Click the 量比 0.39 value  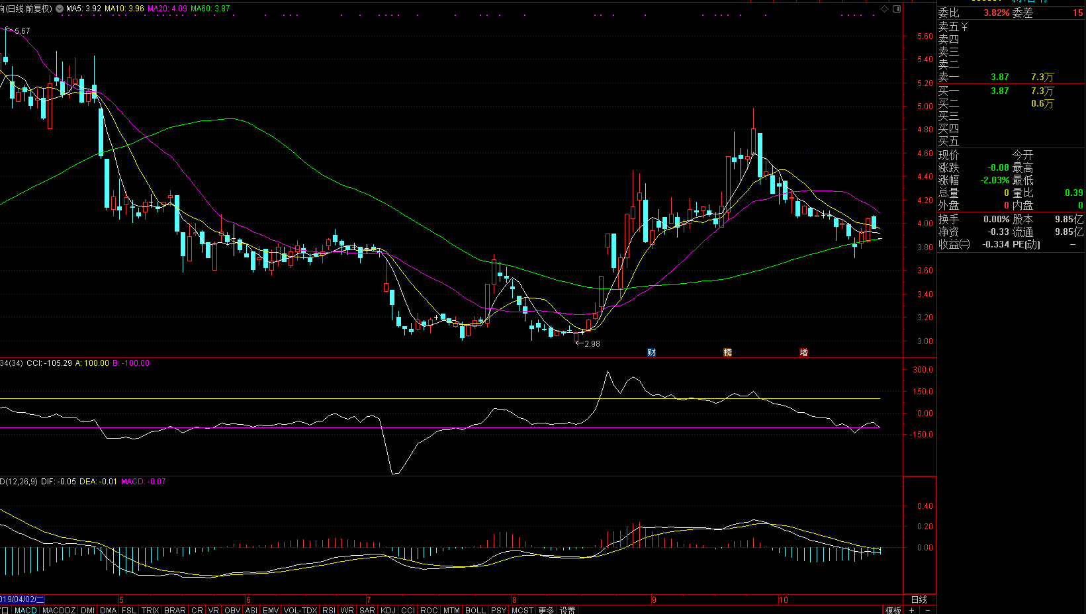1074,193
